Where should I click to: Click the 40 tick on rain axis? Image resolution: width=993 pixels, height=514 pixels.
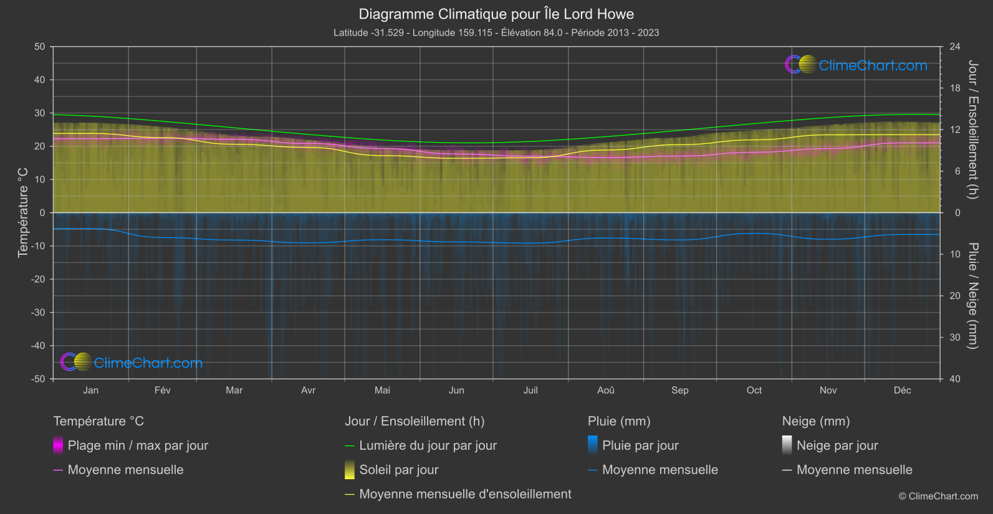click(955, 379)
